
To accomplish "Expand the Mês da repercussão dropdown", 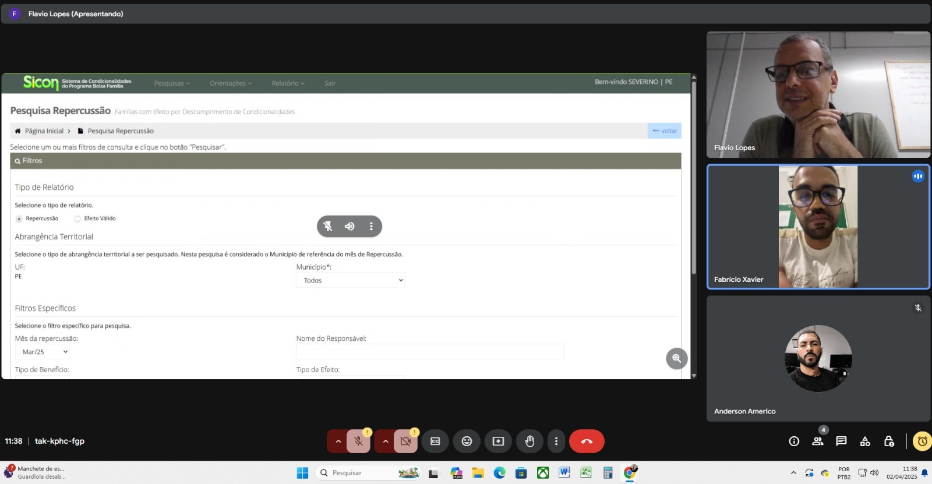I will click(42, 352).
